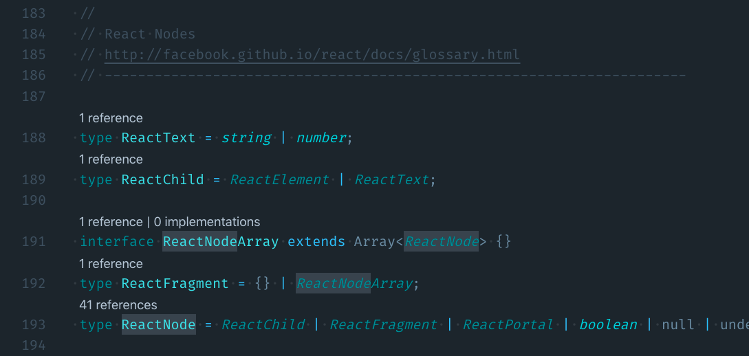Click the highlighted ReactNode name on line 193
Screen dimensions: 749x356
pos(159,324)
